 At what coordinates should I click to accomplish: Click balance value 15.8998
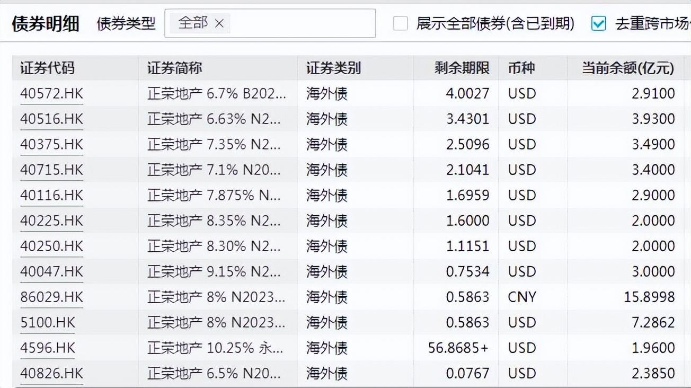click(650, 297)
